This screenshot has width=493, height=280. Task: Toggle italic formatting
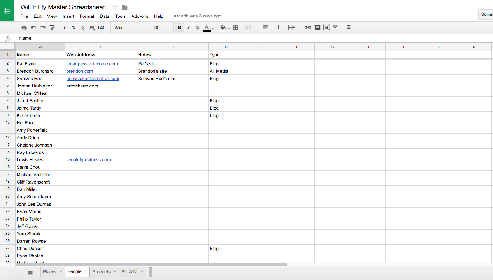point(189,28)
